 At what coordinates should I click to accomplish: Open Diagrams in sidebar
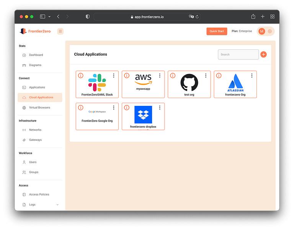(35, 65)
